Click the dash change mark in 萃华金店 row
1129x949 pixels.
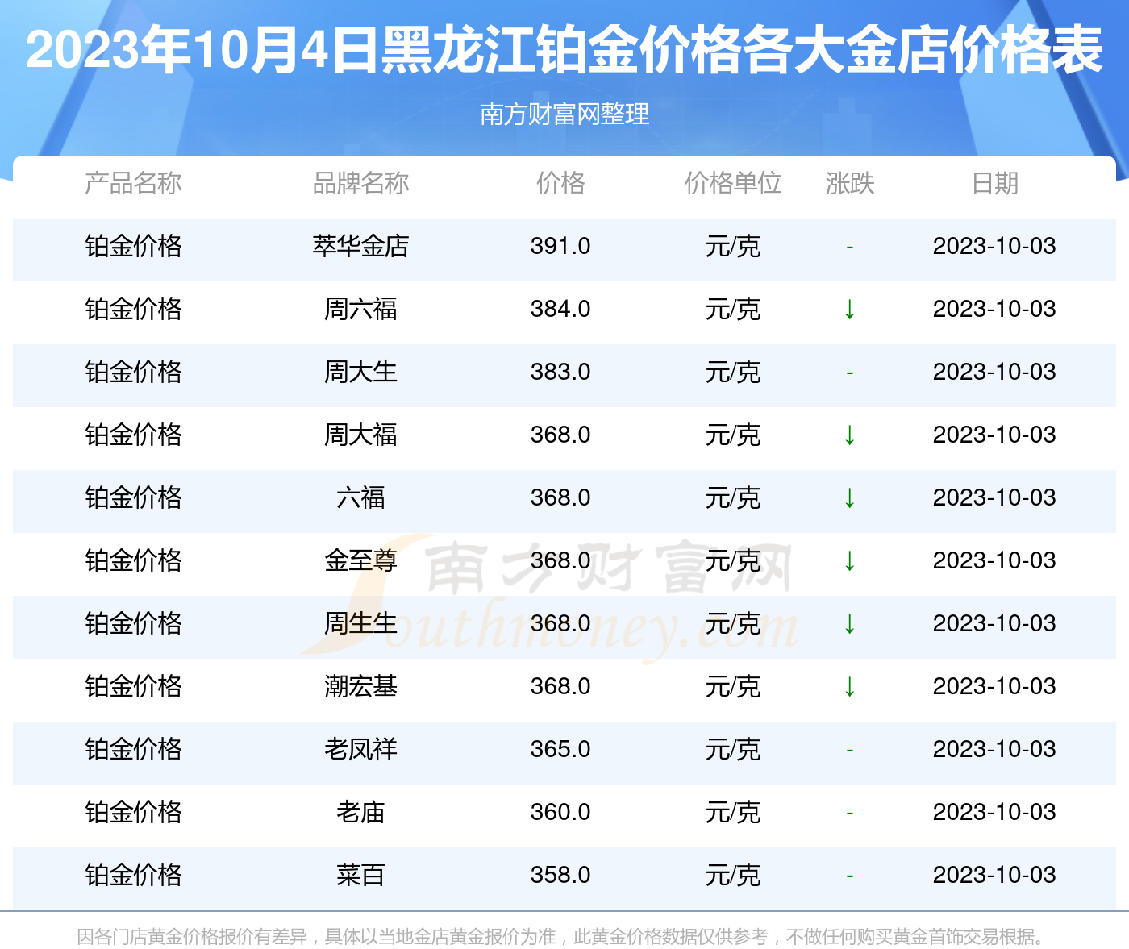coord(849,247)
